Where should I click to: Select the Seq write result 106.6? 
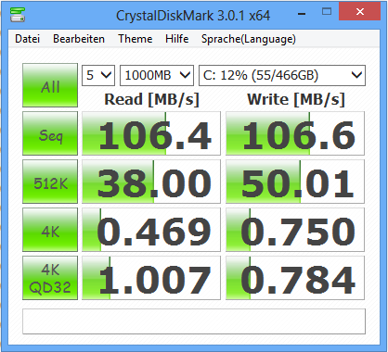[x=295, y=133]
